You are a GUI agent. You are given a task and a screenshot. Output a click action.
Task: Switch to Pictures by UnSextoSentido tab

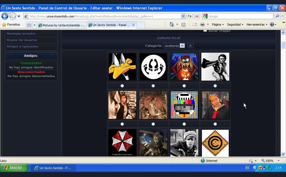(x=62, y=25)
